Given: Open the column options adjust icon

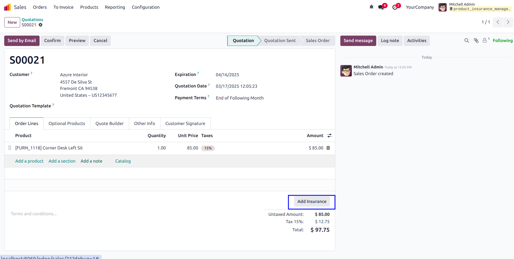Looking at the screenshot, I should 330,136.
